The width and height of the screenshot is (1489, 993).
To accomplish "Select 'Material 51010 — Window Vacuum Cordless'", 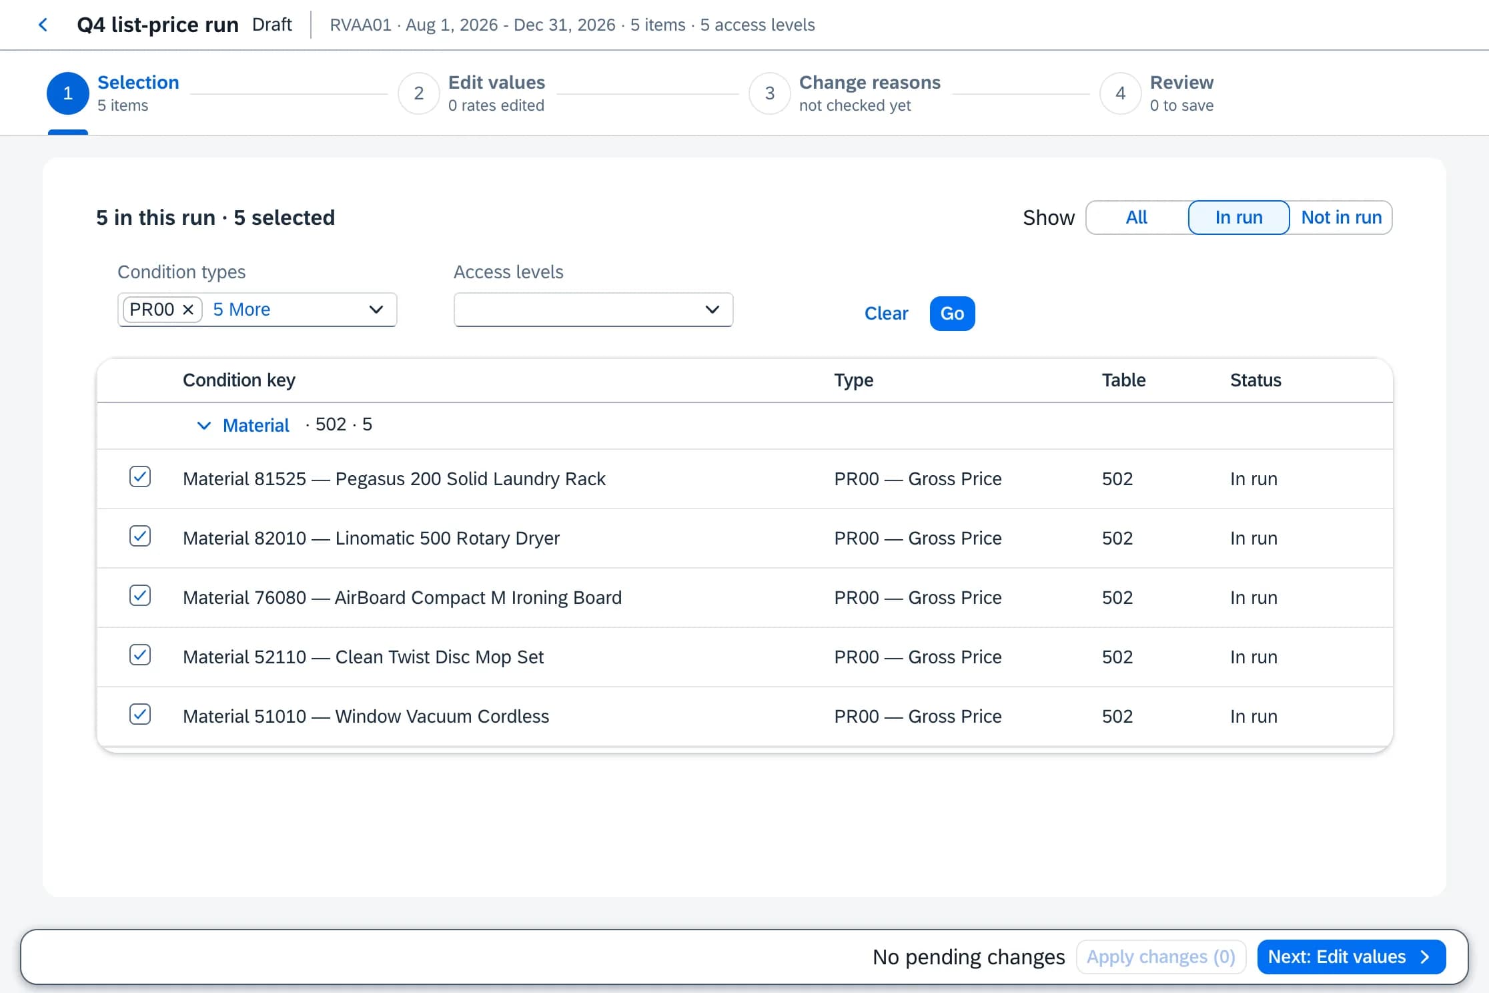I will tap(366, 716).
